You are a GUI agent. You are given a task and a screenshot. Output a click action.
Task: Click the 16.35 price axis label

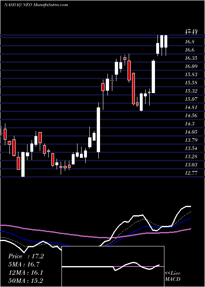(x=191, y=58)
